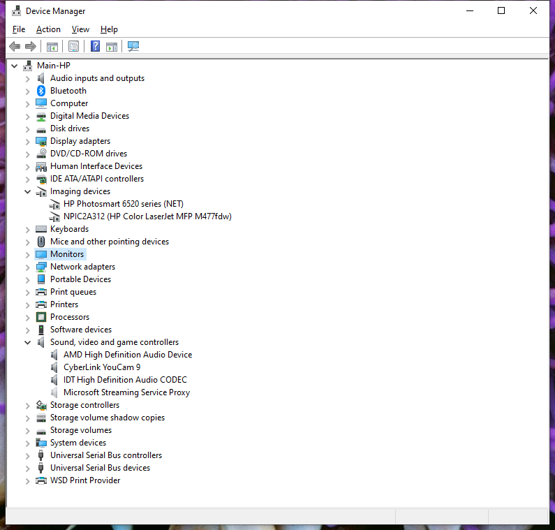Click the Processors chip icon
555x530 pixels.
click(41, 317)
